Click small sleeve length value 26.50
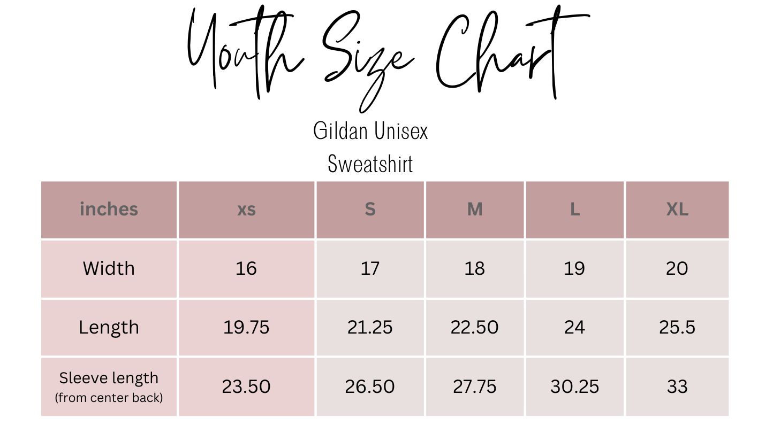Viewport: 773px width, 441px height. tap(370, 386)
